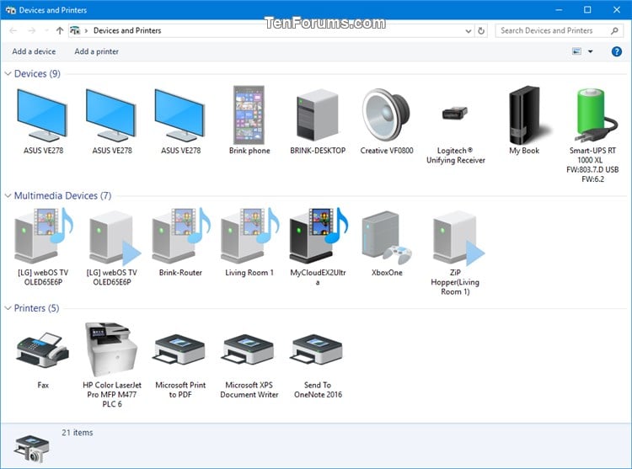
Task: Select the BRINK-DESKTOP computer icon
Action: (x=318, y=115)
